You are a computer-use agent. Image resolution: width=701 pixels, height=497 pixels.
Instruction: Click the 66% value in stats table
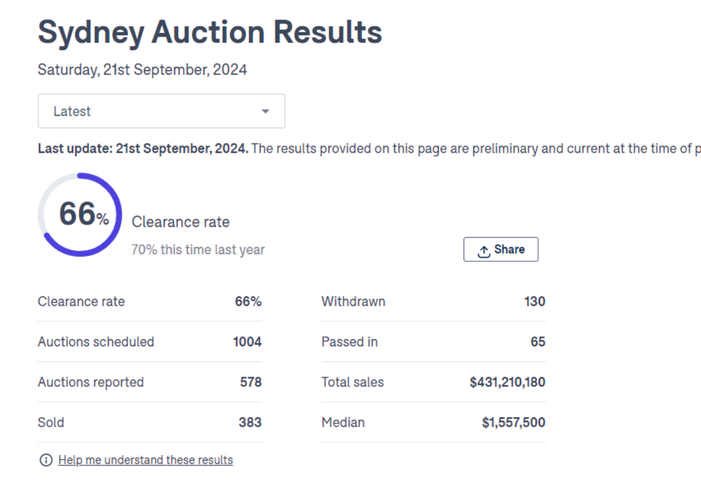tap(248, 301)
